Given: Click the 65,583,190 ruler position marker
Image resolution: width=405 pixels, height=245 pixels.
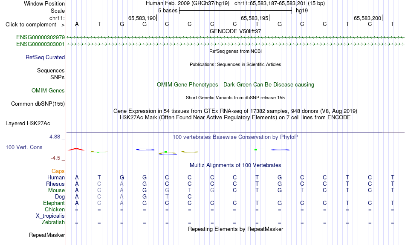Looking at the screenshot, I should coord(142,18).
